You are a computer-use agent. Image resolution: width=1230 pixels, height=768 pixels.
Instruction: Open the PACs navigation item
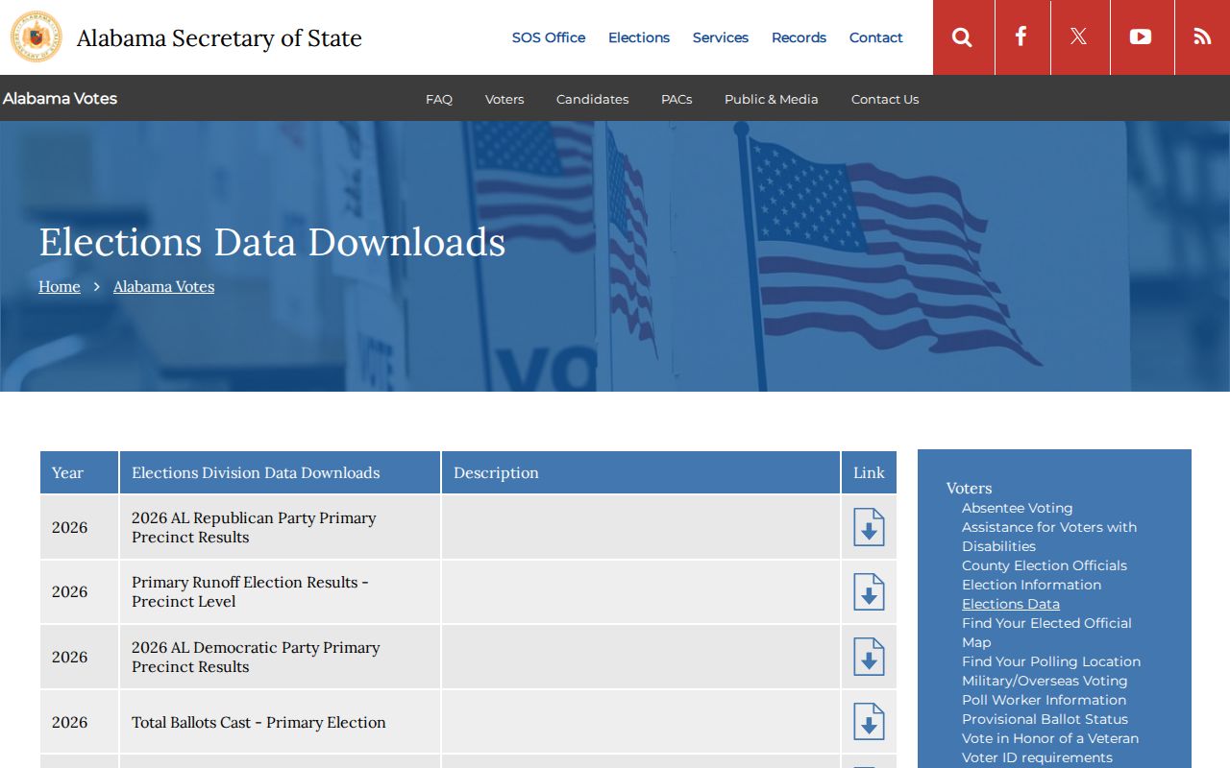676,99
